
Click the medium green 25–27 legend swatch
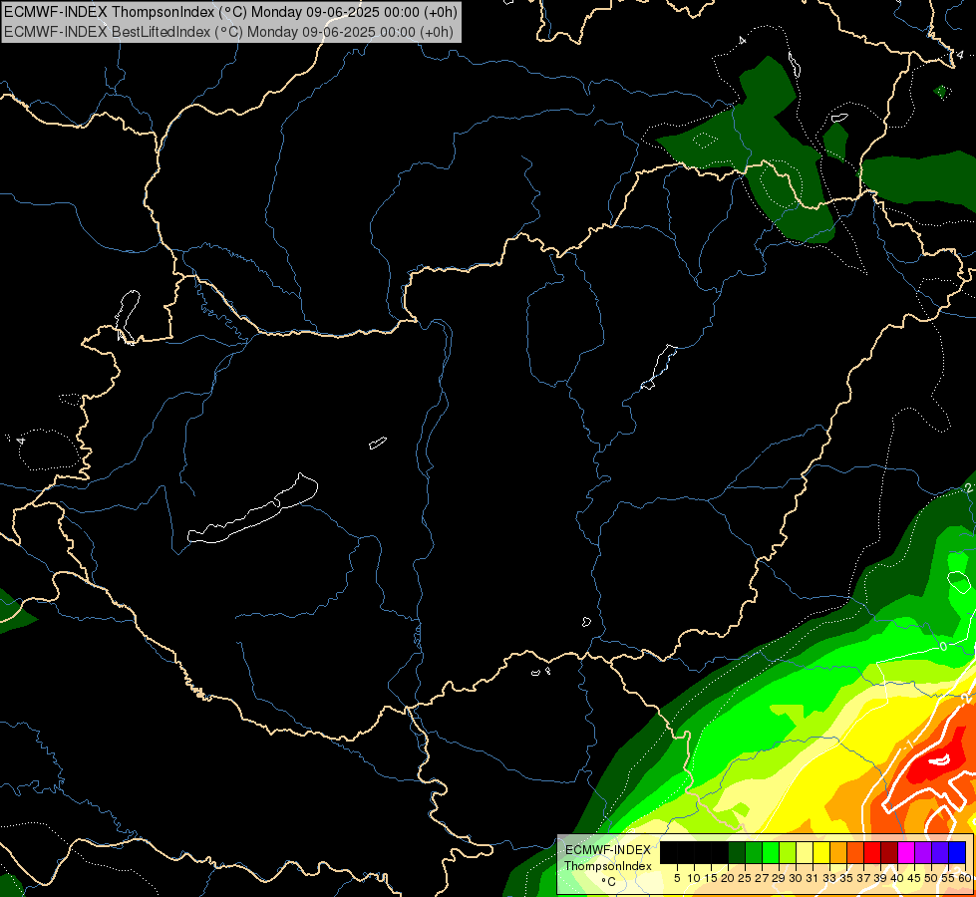754,852
